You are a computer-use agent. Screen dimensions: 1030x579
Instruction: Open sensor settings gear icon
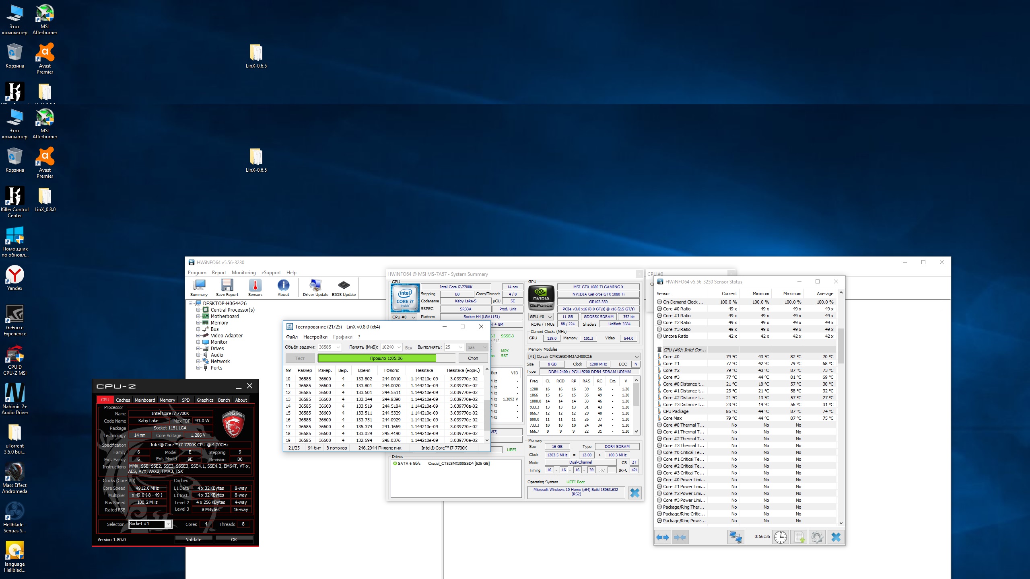(x=817, y=537)
